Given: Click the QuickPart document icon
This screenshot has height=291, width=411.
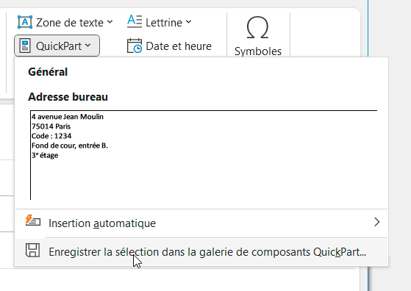Looking at the screenshot, I should [x=25, y=46].
